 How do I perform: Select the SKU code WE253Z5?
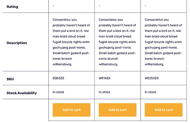pos(152,78)
